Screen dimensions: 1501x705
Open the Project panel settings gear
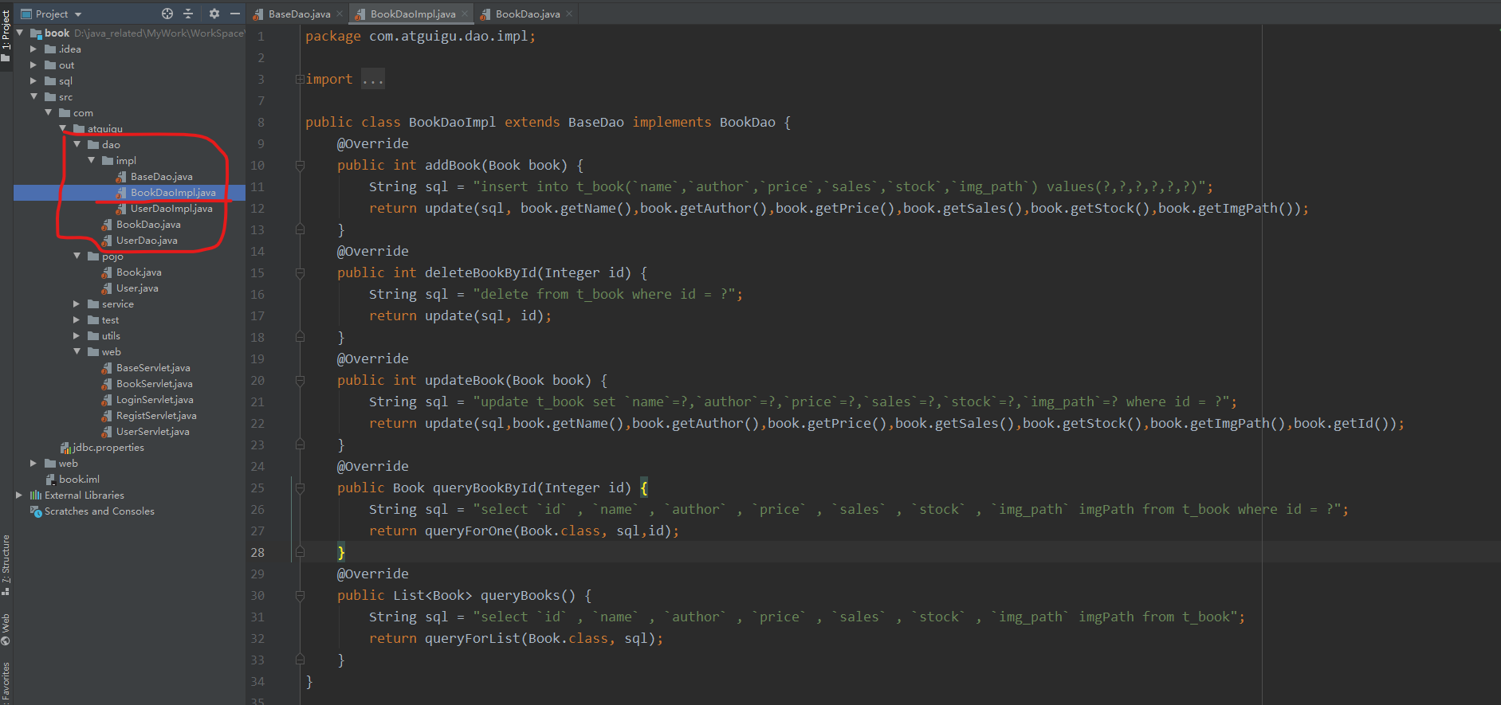point(214,14)
